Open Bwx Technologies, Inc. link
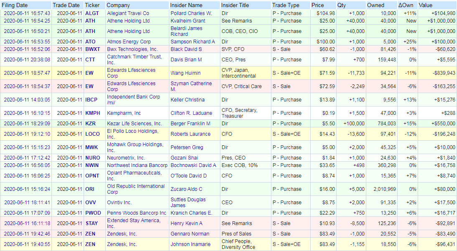Viewport: 457px width, 251px height. [132, 49]
